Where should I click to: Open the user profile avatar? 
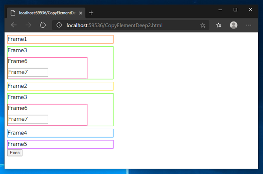click(x=234, y=25)
